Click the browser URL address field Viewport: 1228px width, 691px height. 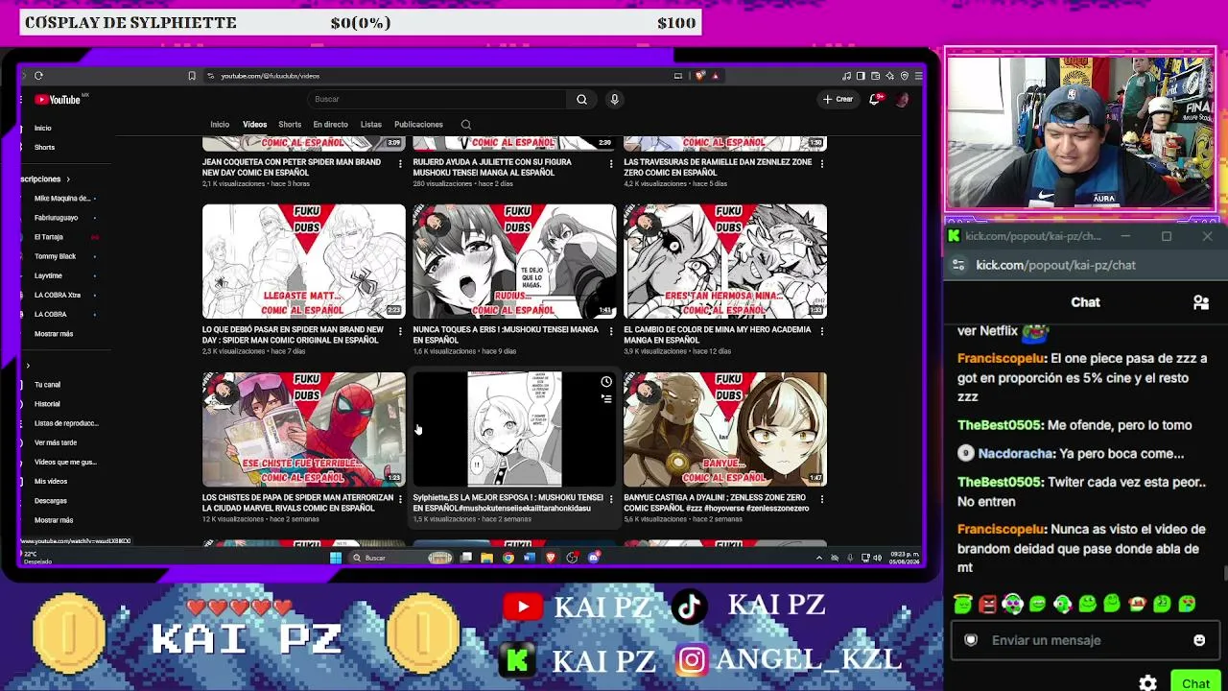click(441, 76)
